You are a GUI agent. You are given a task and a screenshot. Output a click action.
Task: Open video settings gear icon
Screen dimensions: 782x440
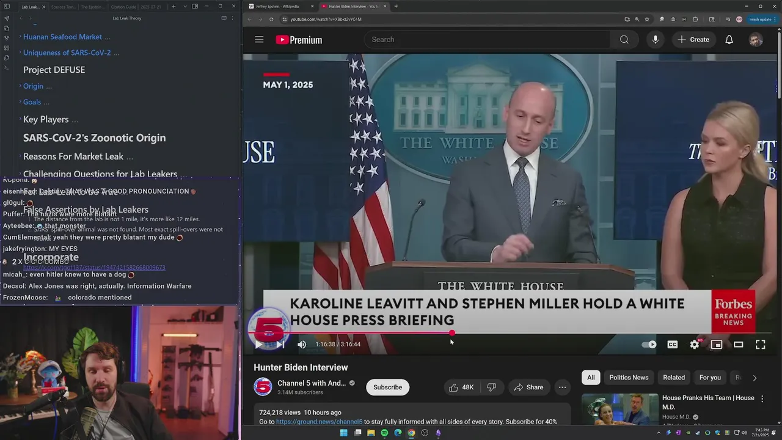(x=695, y=344)
